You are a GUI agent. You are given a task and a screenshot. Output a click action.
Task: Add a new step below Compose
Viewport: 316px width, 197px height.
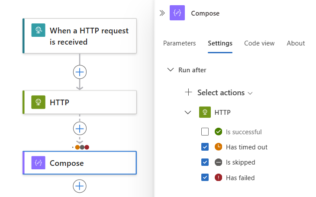(x=80, y=186)
